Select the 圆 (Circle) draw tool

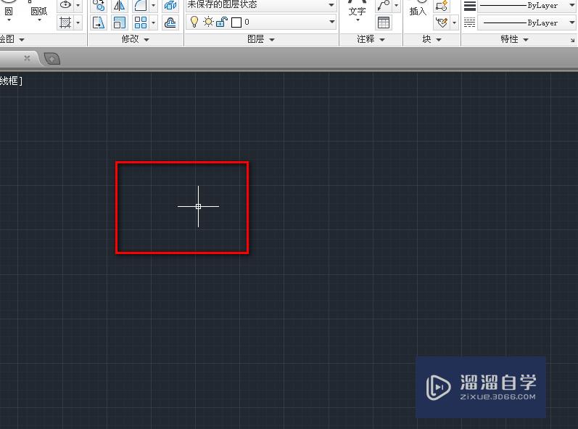(x=9, y=9)
